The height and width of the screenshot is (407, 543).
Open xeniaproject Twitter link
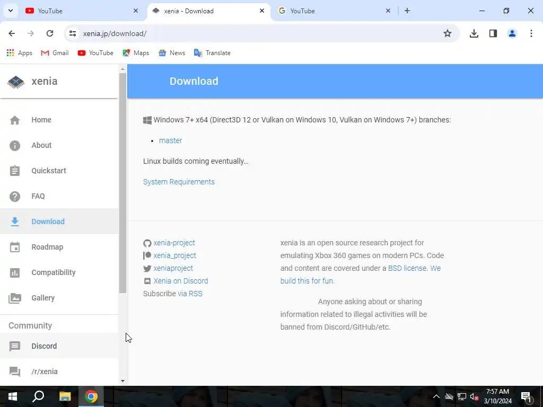[173, 269]
